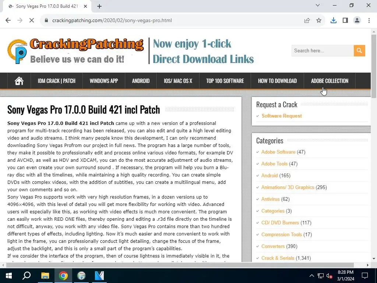Click the browser back arrow
The width and height of the screenshot is (377, 283).
(x=8, y=21)
